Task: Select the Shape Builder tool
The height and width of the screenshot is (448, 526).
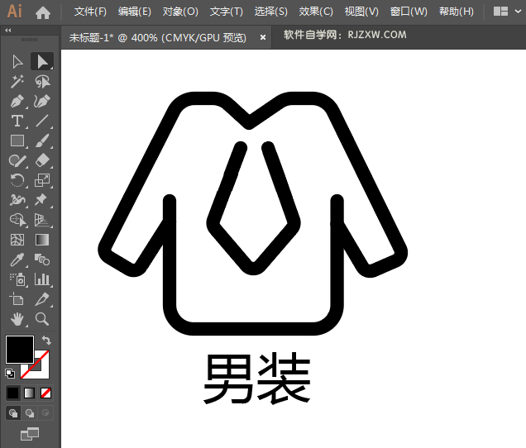Action: click(17, 220)
